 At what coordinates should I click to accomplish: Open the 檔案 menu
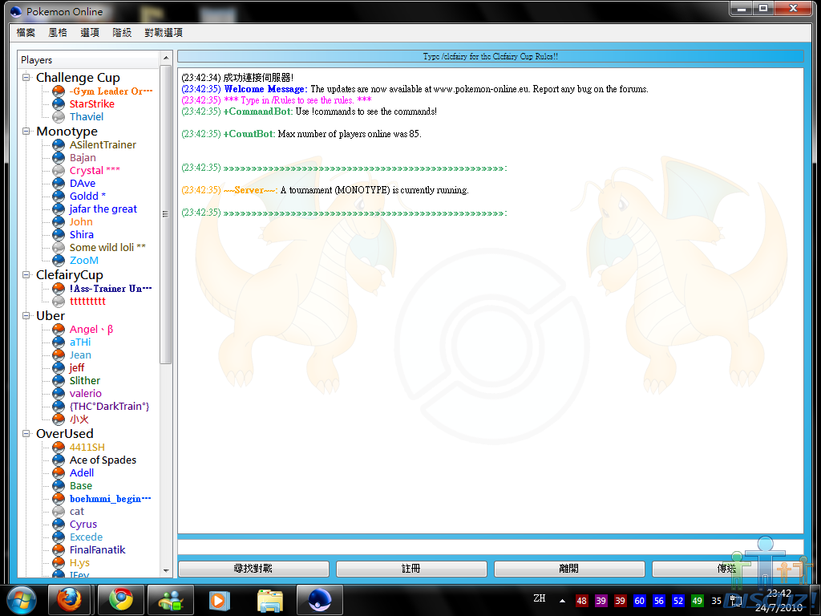26,32
